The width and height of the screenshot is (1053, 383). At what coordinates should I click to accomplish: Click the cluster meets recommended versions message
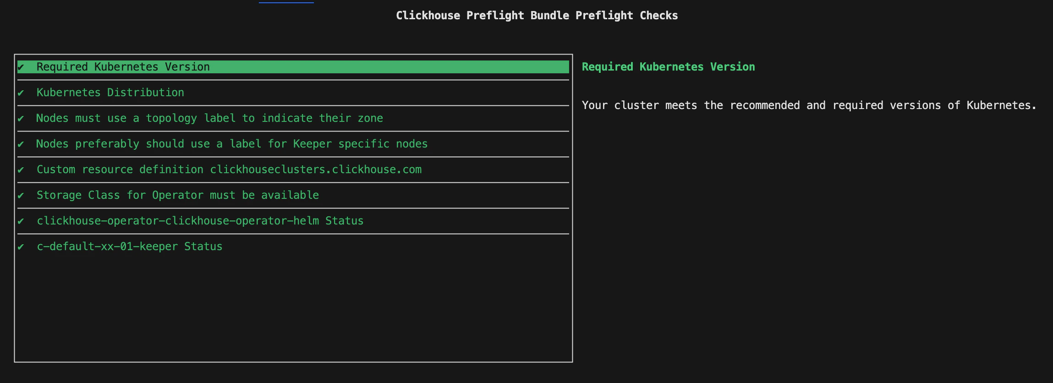[809, 105]
